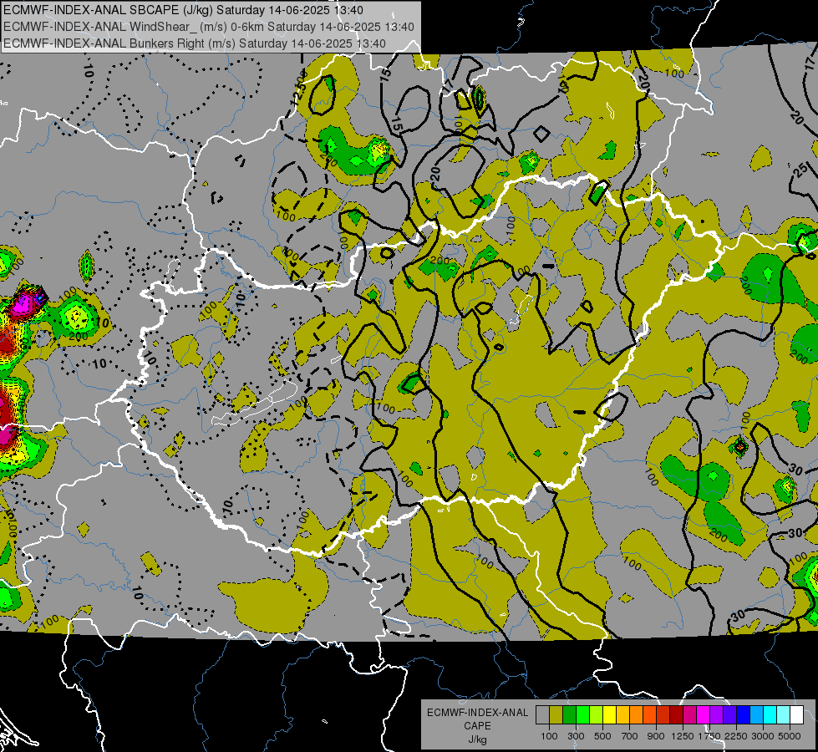Viewport: 818px width, 752px height.
Task: Click the 700 label under legend
Action: pos(630,736)
